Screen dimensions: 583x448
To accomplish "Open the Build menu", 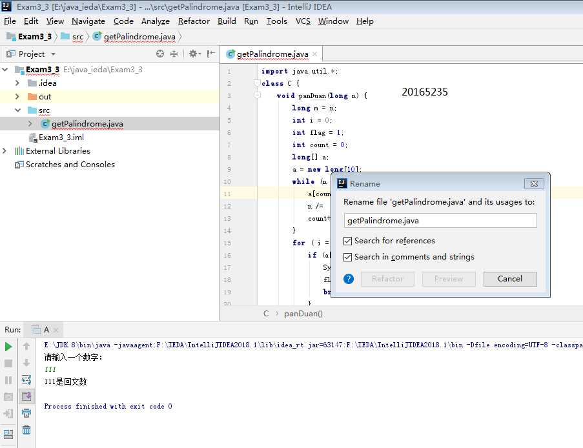I will tap(227, 21).
